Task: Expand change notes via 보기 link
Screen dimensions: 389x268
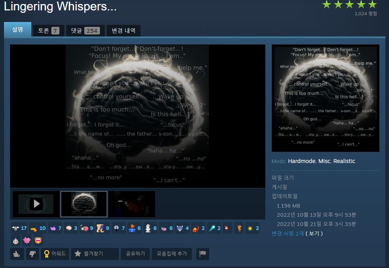Action: 314,233
